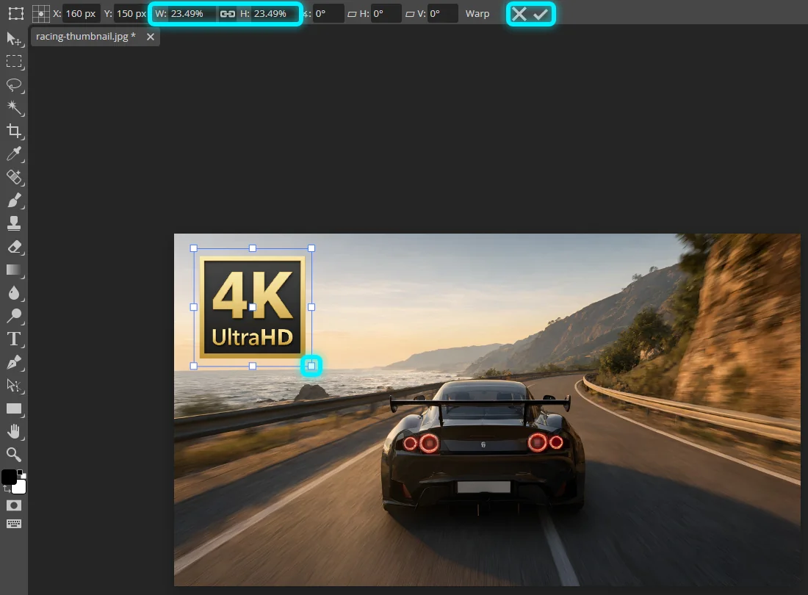Select the Type tool
This screenshot has height=595, width=808.
click(x=14, y=339)
